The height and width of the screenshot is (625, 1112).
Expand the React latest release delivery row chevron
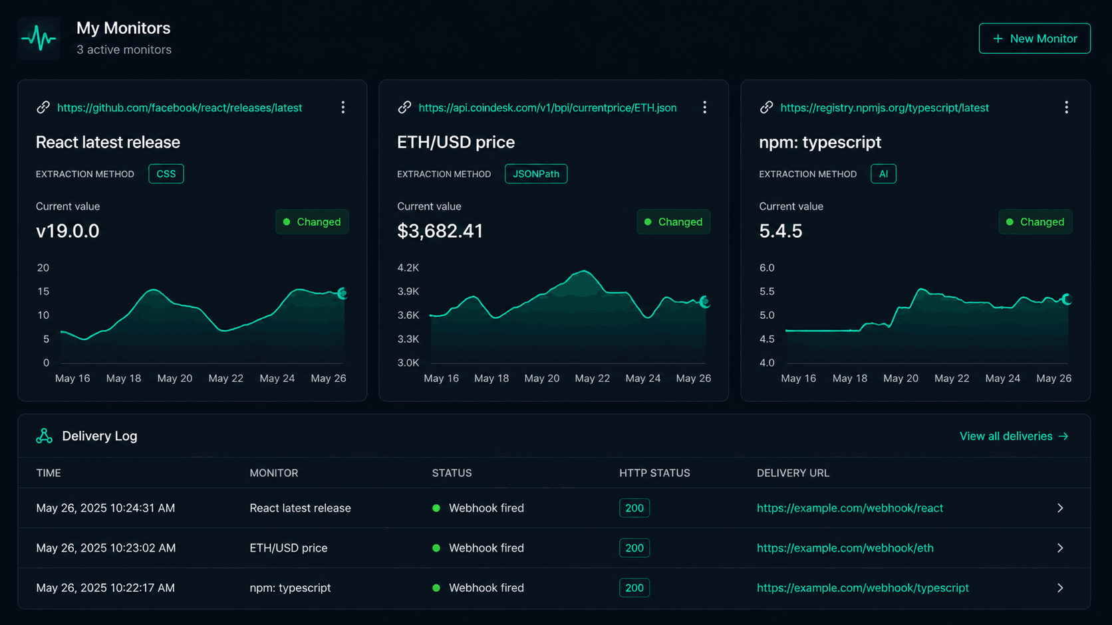click(1060, 508)
